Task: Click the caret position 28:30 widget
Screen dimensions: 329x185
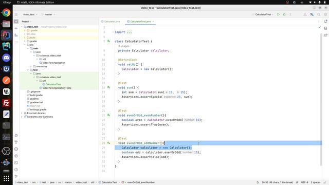Action: coord(277,182)
